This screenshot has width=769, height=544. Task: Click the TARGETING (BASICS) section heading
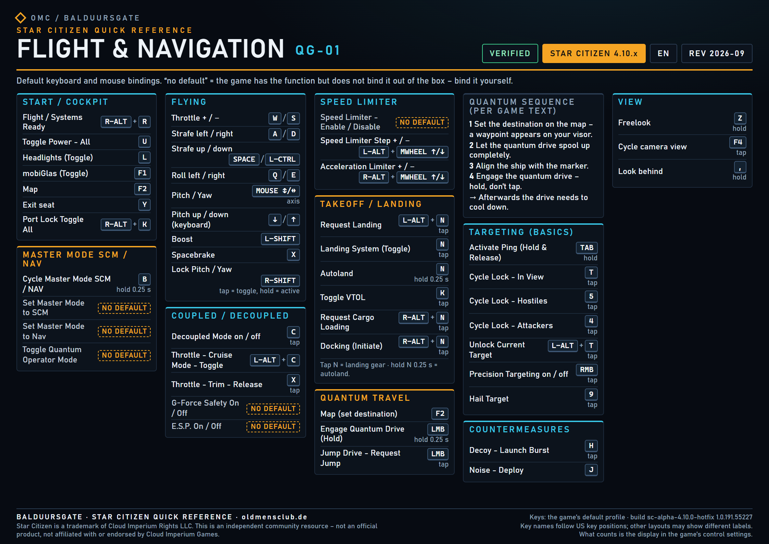(521, 232)
